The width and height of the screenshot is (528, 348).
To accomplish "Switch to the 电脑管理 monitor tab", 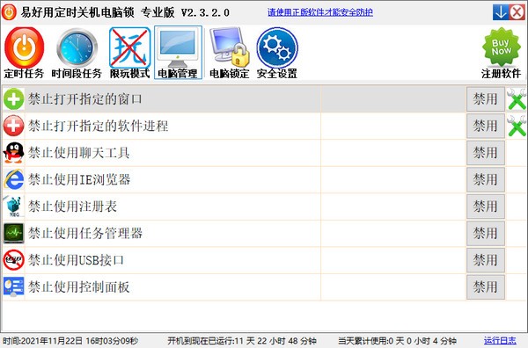I will click(x=178, y=53).
